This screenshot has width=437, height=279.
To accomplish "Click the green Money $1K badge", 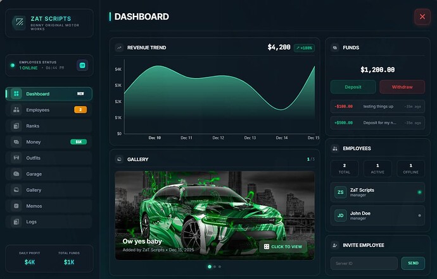I will point(79,142).
